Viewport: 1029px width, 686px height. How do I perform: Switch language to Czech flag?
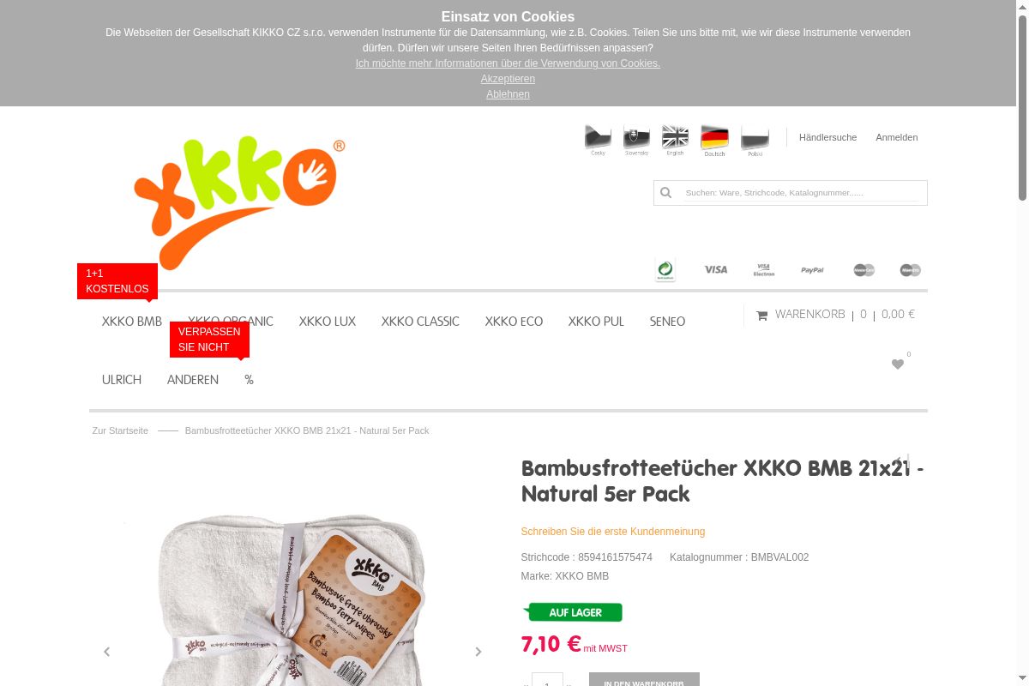click(x=598, y=140)
